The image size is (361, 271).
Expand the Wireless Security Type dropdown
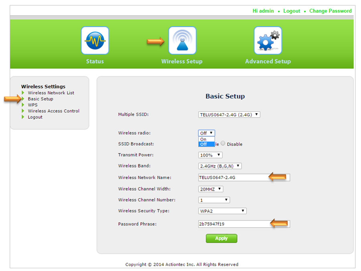point(222,211)
